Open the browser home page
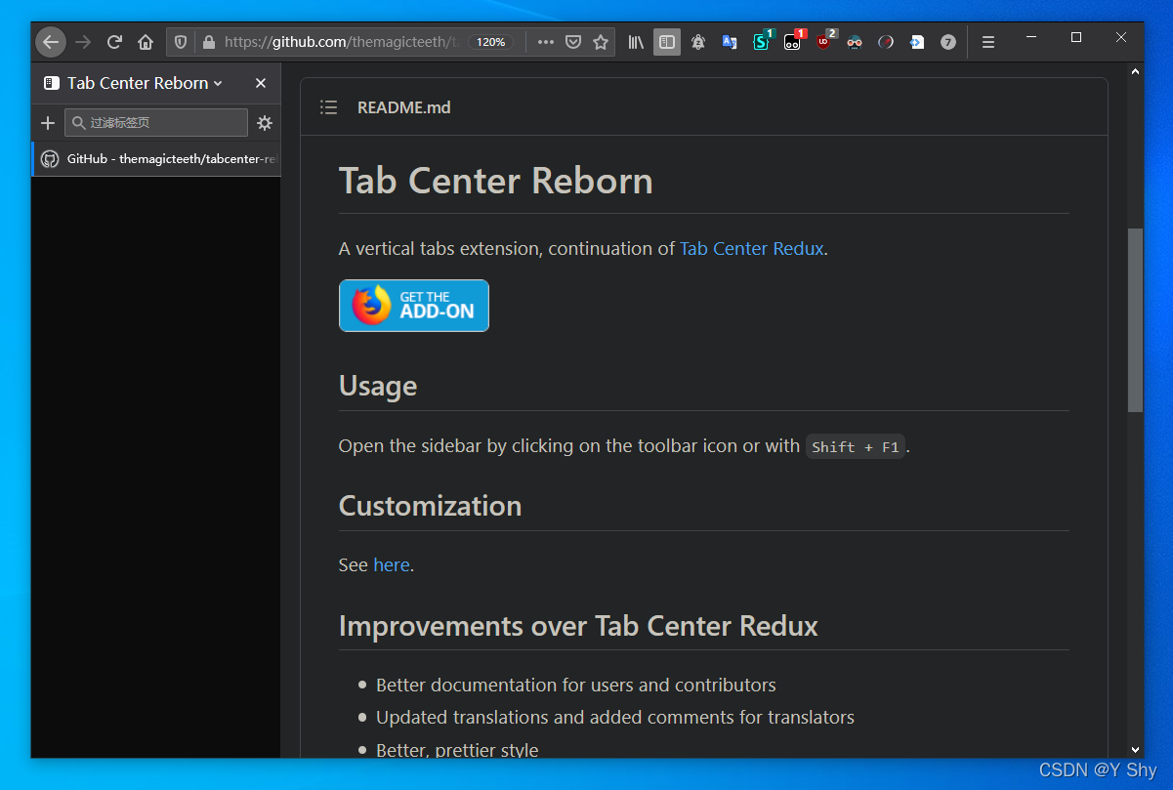Screen dimensions: 1173x790 point(146,42)
